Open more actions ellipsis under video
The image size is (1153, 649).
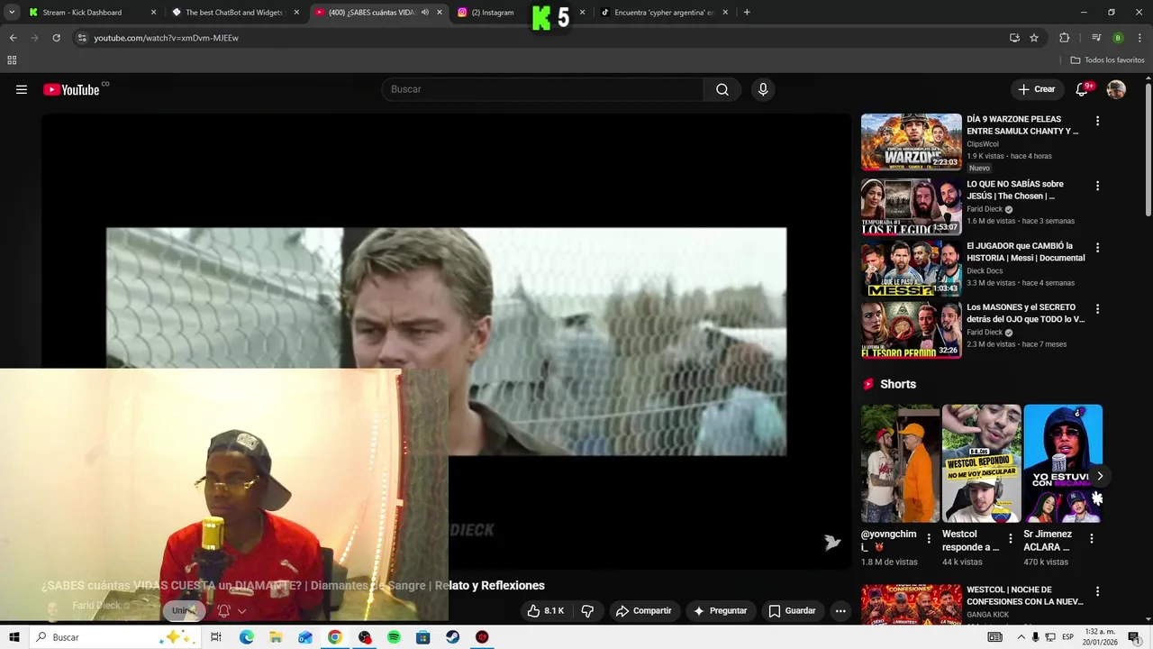coord(840,611)
